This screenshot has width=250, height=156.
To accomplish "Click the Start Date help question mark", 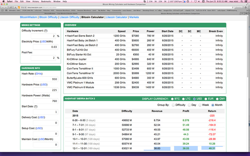I will point(36,106).
